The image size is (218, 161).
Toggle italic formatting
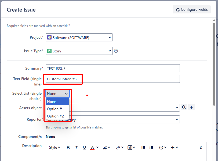click(x=76, y=148)
